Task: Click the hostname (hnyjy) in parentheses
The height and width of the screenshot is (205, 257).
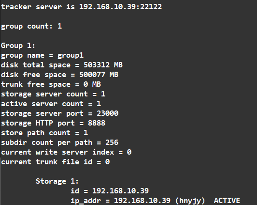Action: point(190,201)
